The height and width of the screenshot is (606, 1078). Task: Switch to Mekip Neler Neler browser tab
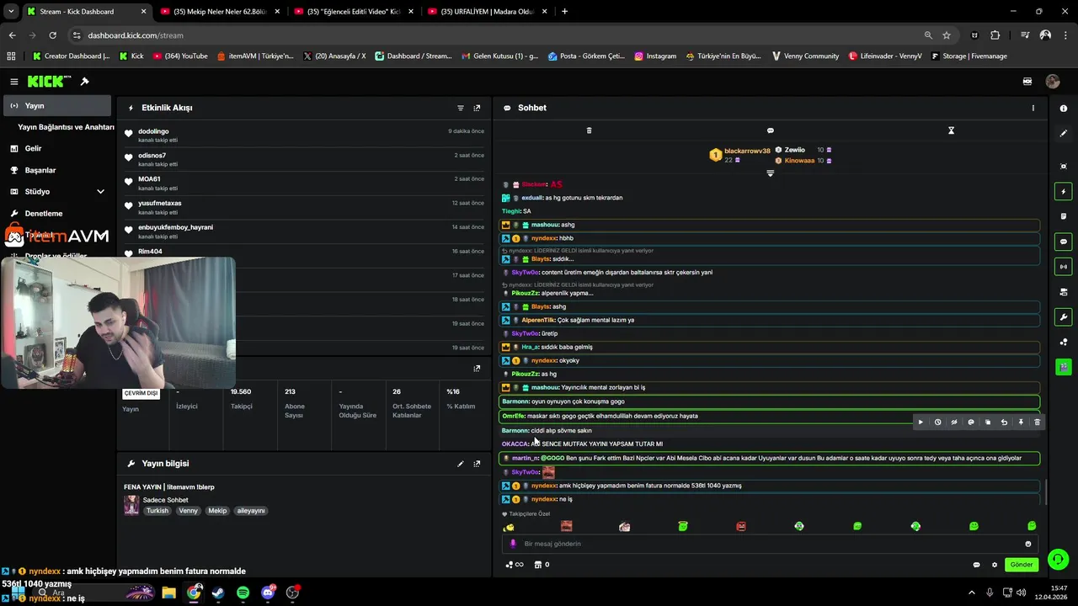click(x=219, y=12)
